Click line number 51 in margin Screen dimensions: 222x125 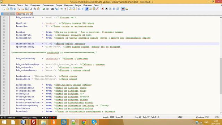(x=4, y=58)
